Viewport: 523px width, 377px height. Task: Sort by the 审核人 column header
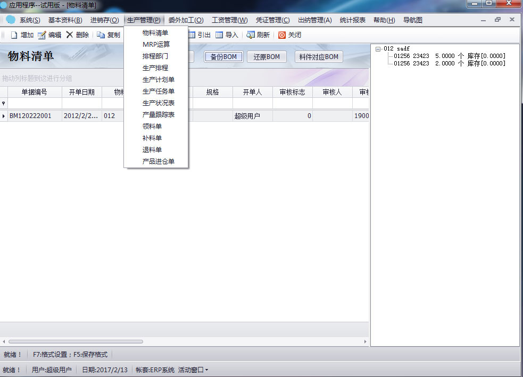pyautogui.click(x=332, y=92)
